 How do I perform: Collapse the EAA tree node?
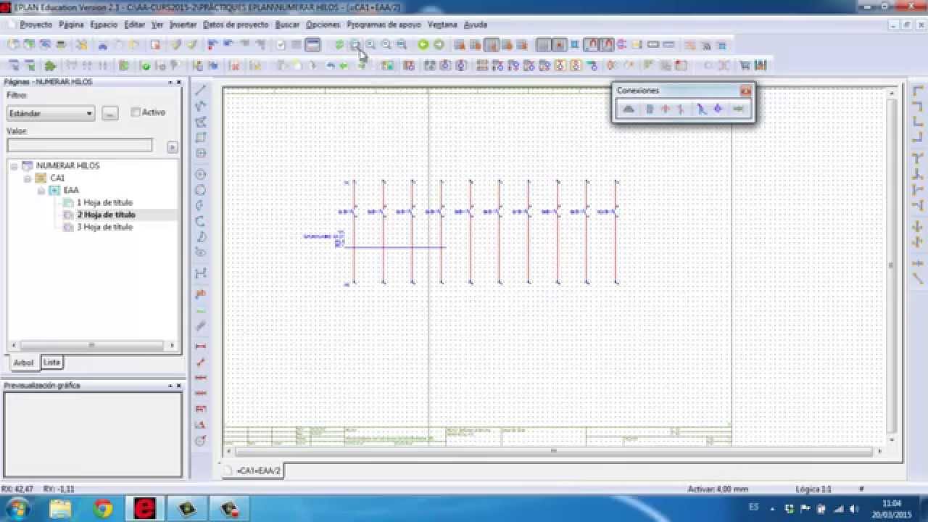[x=41, y=191]
